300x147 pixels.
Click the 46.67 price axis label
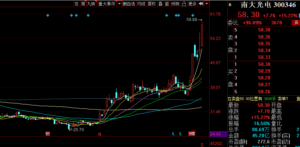tap(215, 63)
